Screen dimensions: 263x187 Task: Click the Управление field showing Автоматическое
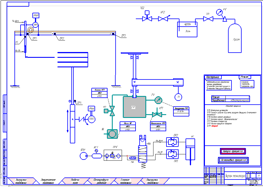[x=238, y=100]
